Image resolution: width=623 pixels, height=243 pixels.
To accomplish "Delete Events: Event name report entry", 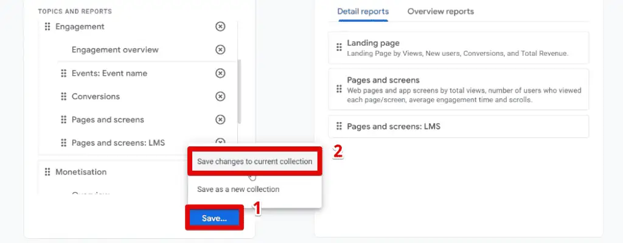I will pos(220,73).
